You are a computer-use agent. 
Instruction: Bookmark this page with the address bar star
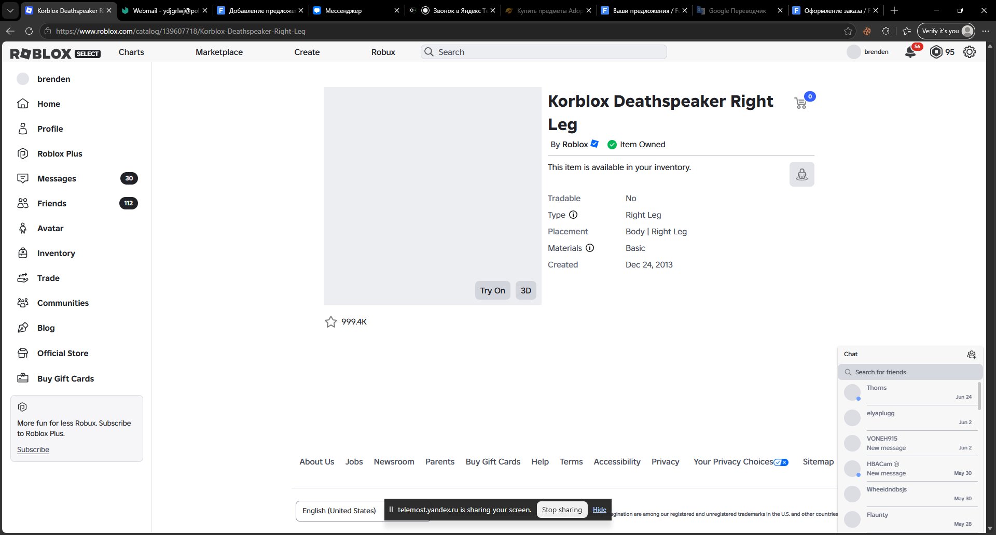(x=848, y=31)
